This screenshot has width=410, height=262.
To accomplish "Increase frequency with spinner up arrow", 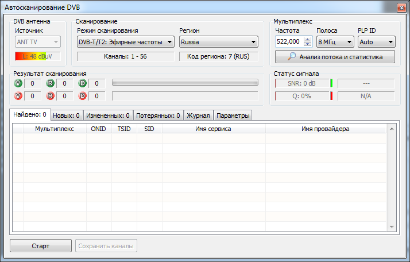I will tap(308, 40).
